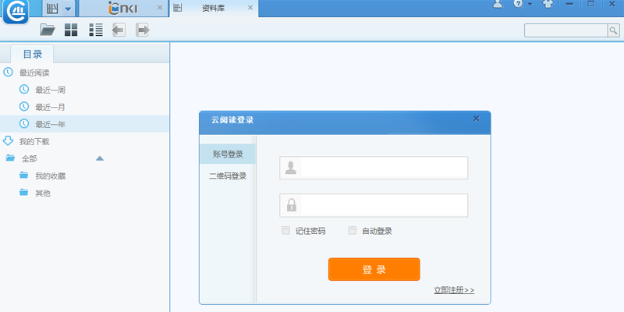Expand the dropdown arrow next to shelf icon
Screen dimensions: 624x312
click(69, 9)
